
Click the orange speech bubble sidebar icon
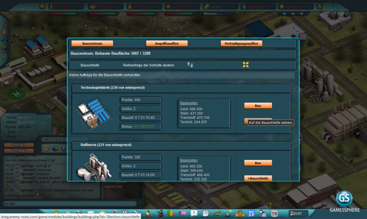(3, 47)
